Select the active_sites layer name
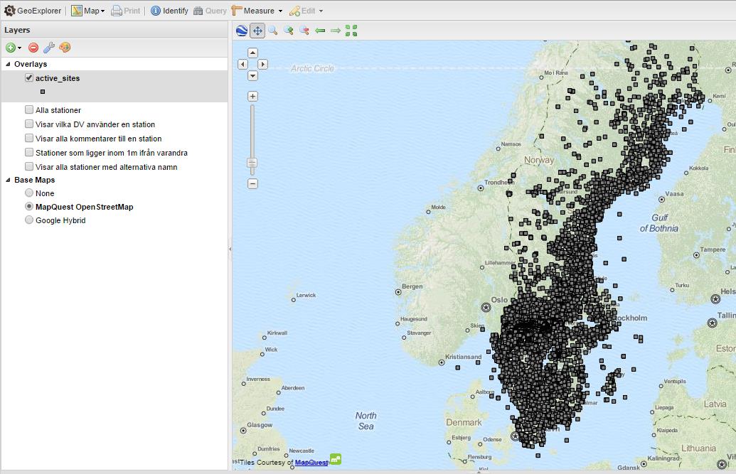 tap(58, 78)
